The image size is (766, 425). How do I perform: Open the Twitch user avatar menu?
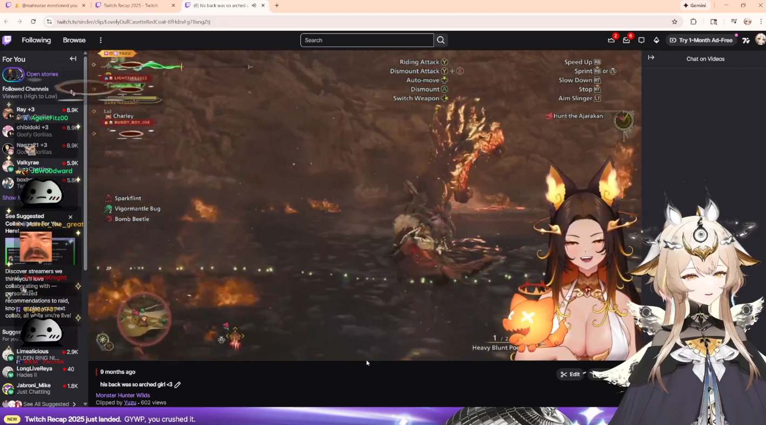[760, 40]
